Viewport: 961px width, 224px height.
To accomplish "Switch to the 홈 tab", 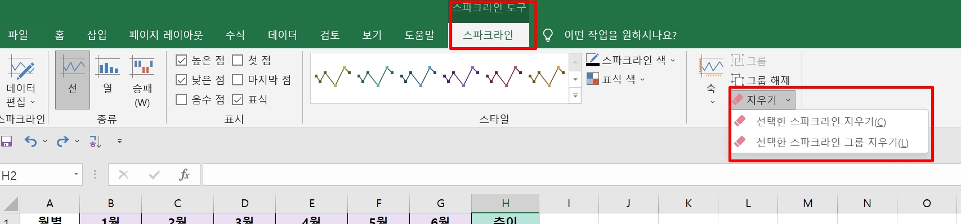I will [60, 35].
